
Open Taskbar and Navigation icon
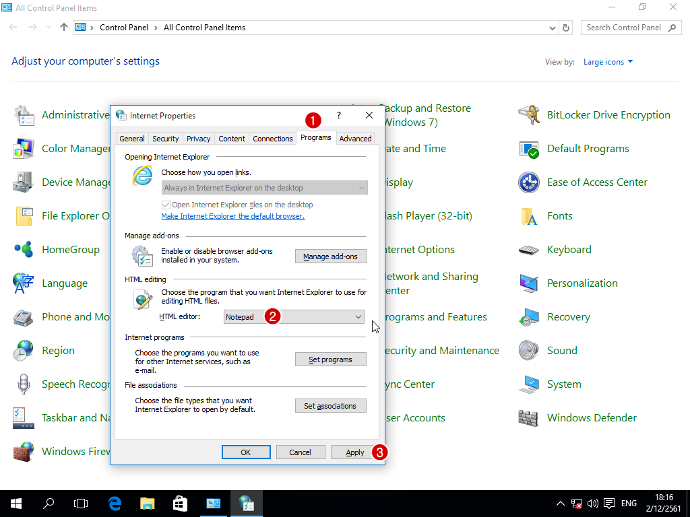tap(24, 417)
